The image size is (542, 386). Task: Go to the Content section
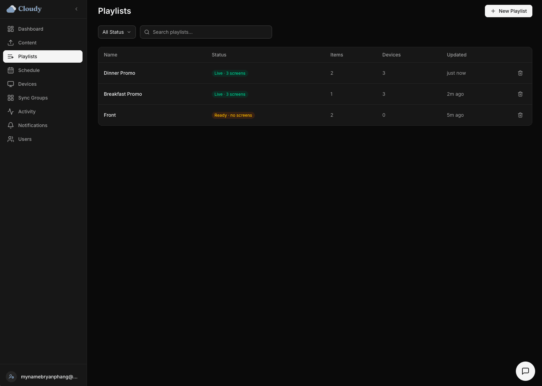(x=43, y=43)
